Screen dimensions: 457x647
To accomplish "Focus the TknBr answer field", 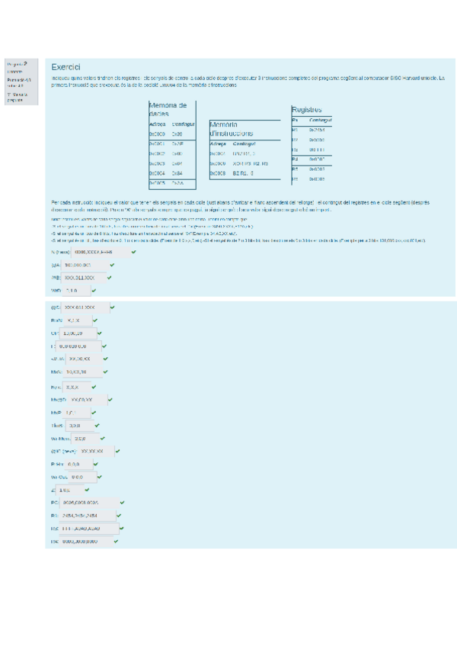I will pos(79,426).
